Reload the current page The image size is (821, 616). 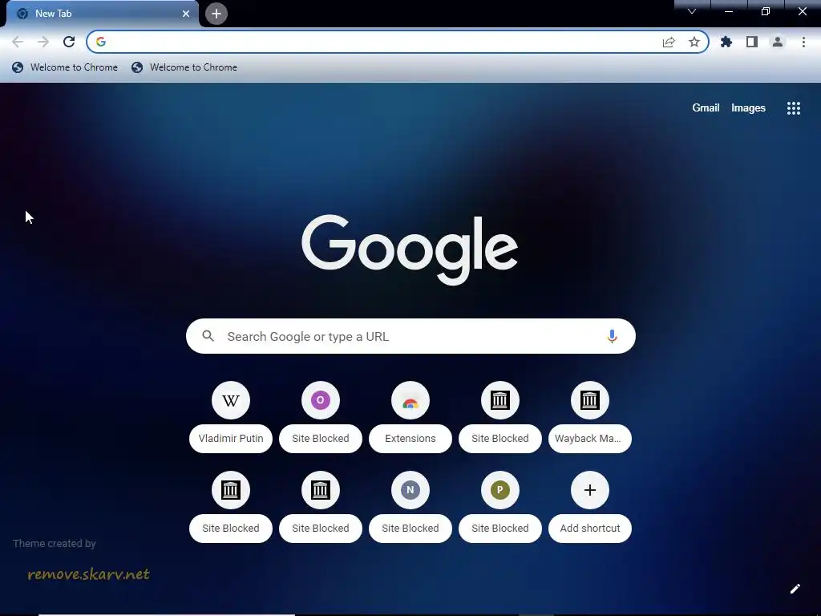[x=69, y=42]
